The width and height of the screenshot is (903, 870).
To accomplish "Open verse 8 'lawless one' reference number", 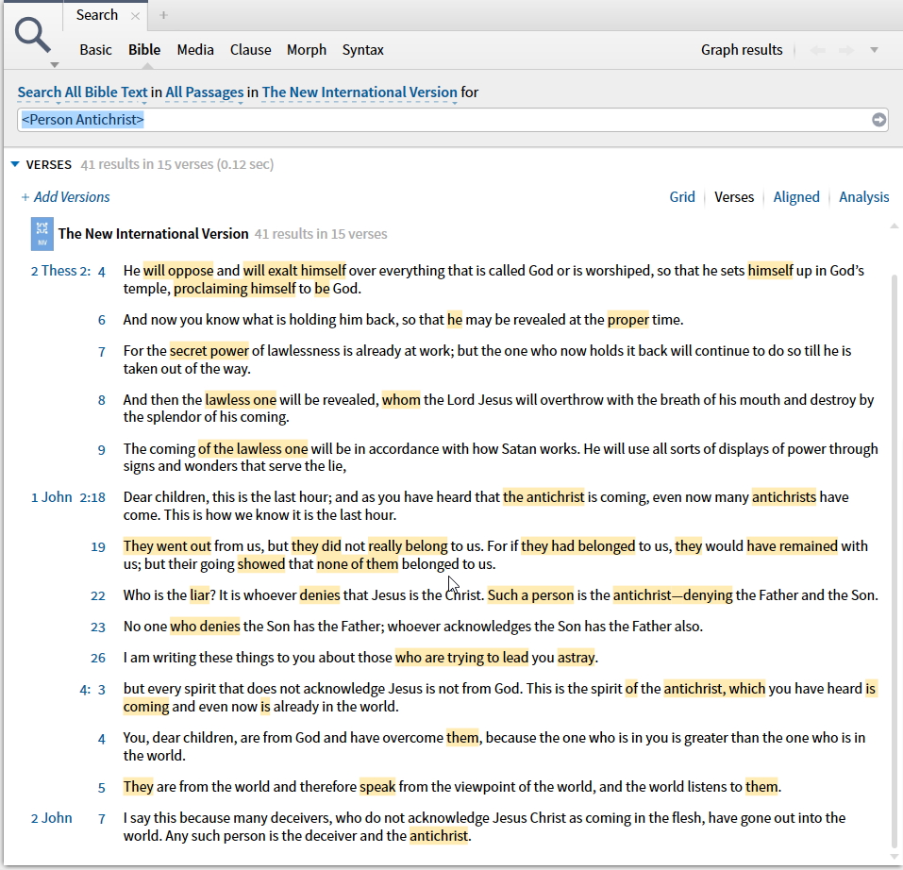I will (x=102, y=400).
